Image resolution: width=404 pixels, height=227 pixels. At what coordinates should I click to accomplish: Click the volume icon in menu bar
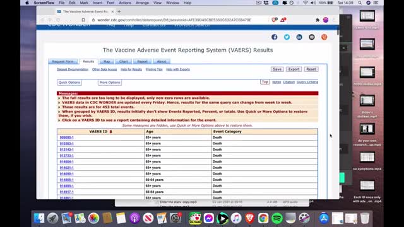click(x=313, y=3)
